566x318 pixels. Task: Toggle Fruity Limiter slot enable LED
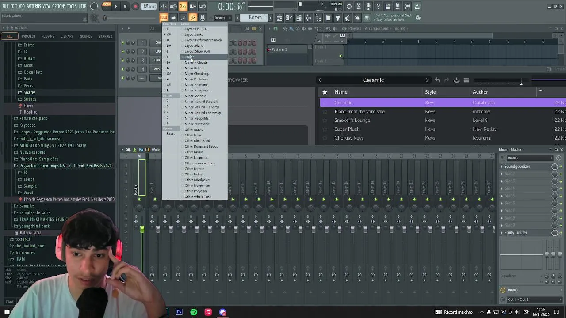pyautogui.click(x=561, y=233)
